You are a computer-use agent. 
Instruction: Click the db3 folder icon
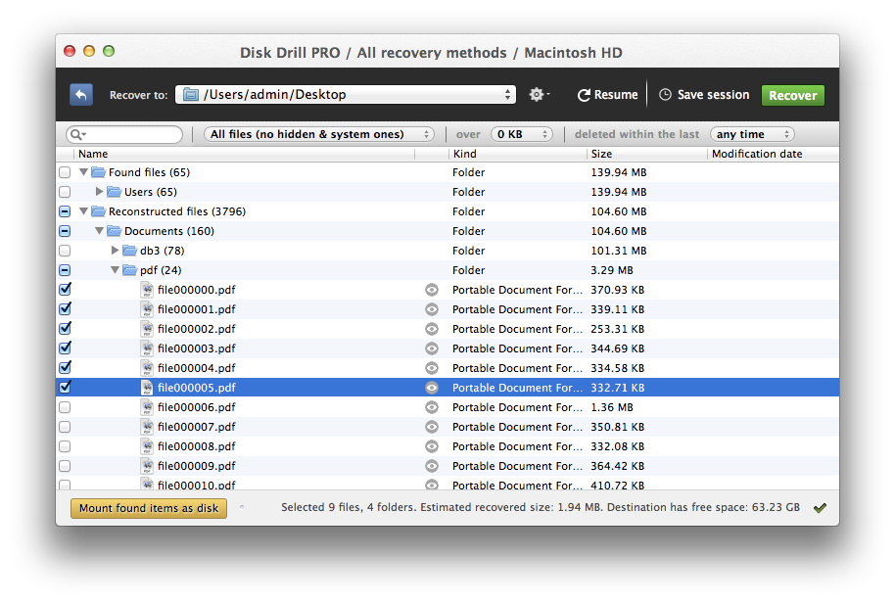pyautogui.click(x=130, y=251)
